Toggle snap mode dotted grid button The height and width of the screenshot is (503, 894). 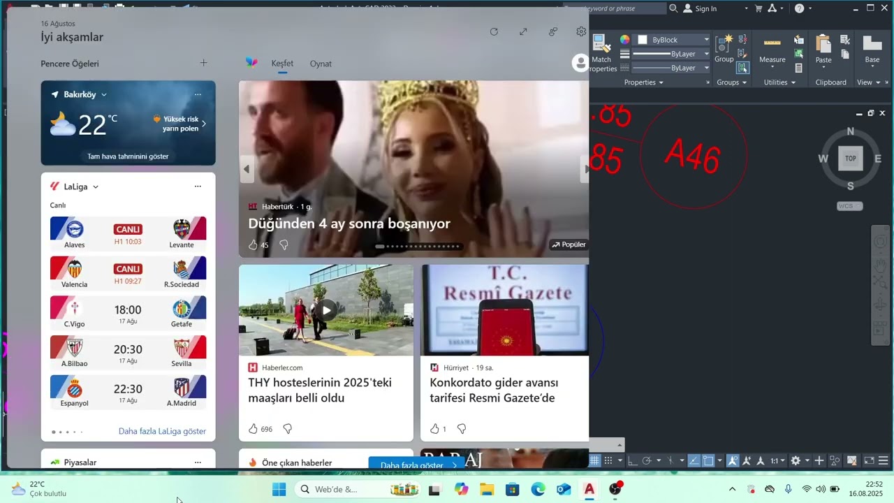click(608, 461)
